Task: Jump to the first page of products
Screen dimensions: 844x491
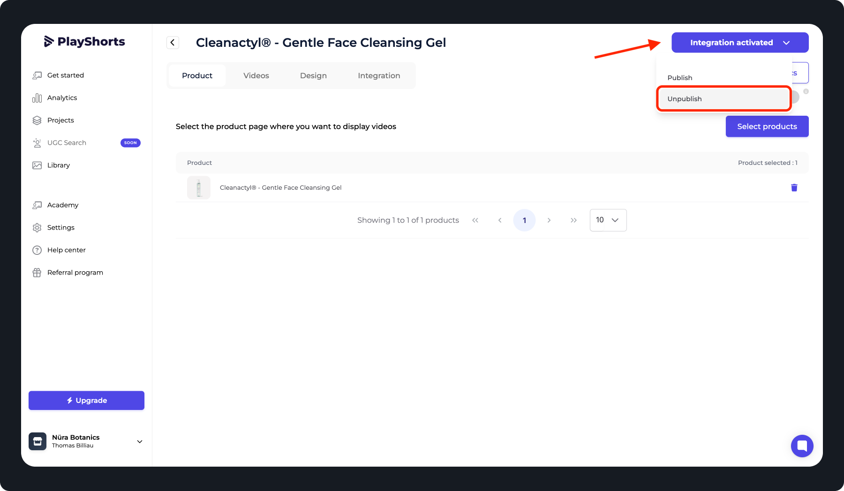Action: pos(475,220)
